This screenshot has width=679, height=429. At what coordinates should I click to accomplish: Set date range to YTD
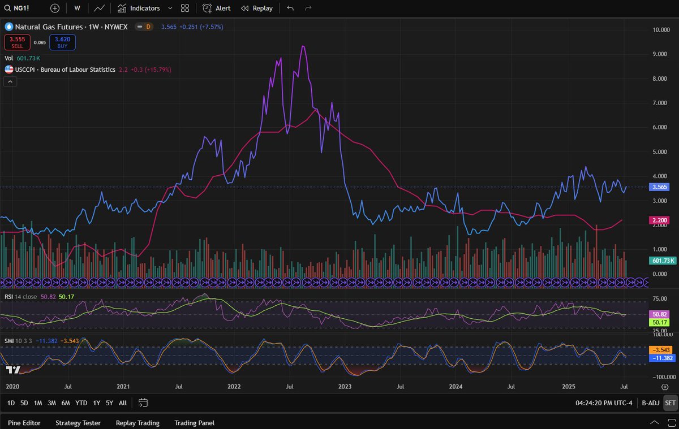click(81, 403)
